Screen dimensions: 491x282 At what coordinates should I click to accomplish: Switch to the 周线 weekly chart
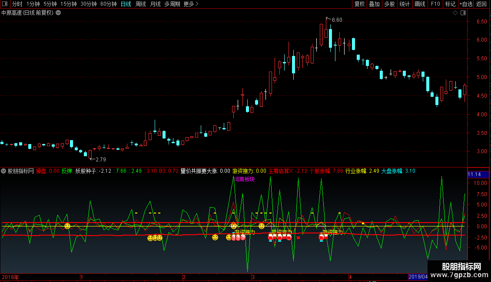pos(141,4)
